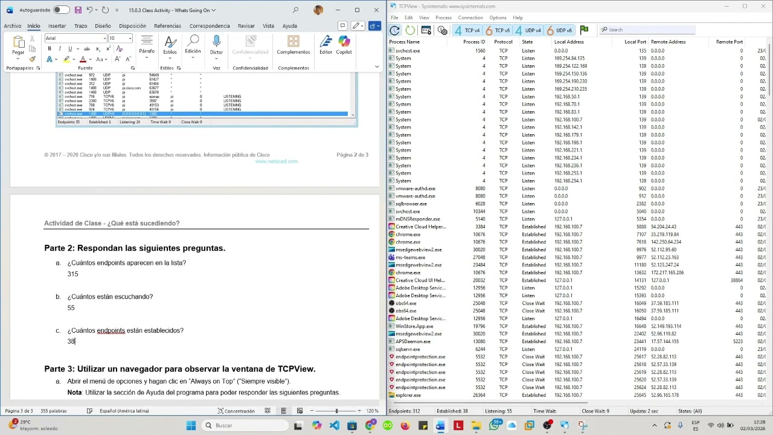Open the Connection menu in TCPView
Image resolution: width=773 pixels, height=435 pixels.
coord(470,18)
